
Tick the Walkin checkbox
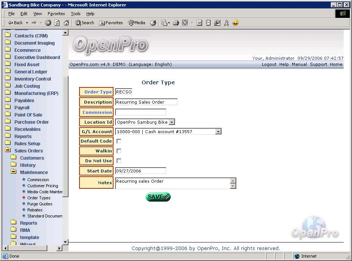pyautogui.click(x=119, y=151)
